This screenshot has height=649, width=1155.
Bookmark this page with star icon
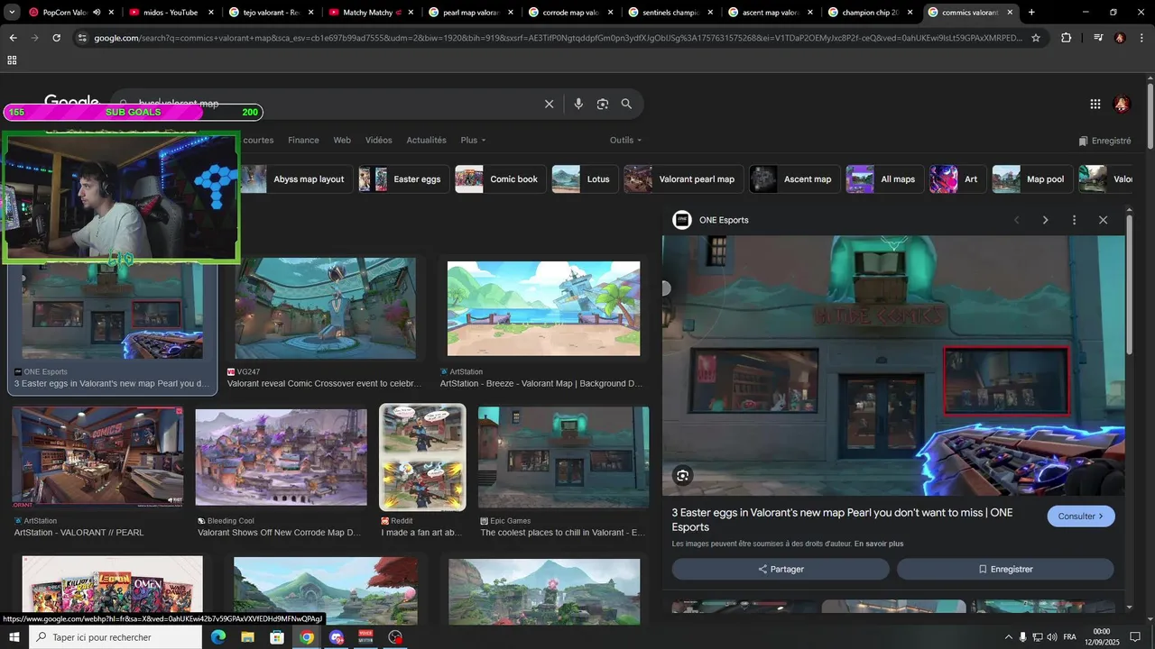1036,38
